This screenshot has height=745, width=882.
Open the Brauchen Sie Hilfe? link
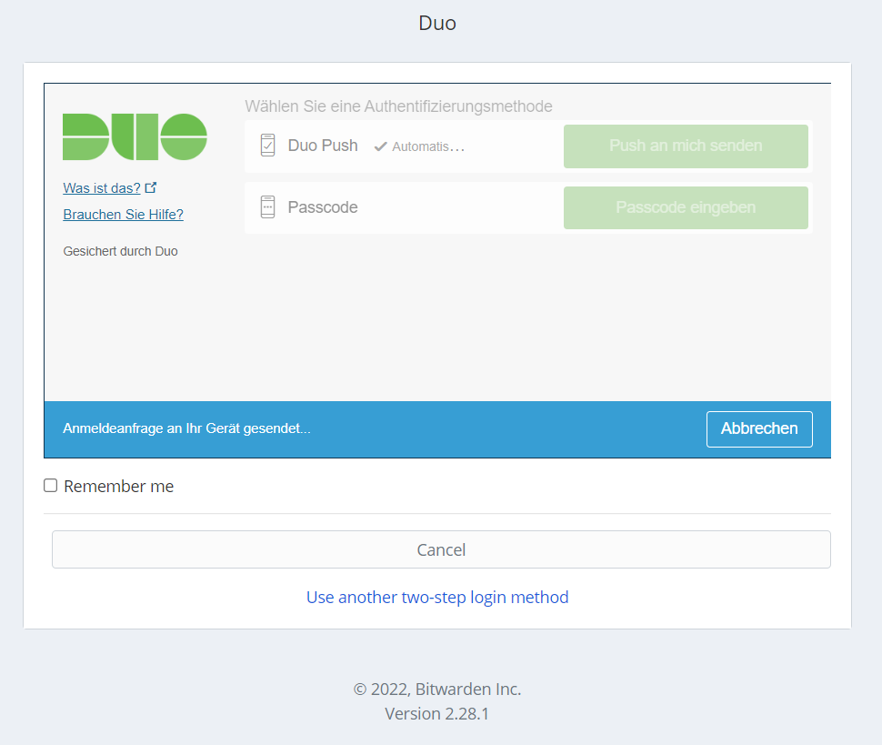[x=123, y=215]
